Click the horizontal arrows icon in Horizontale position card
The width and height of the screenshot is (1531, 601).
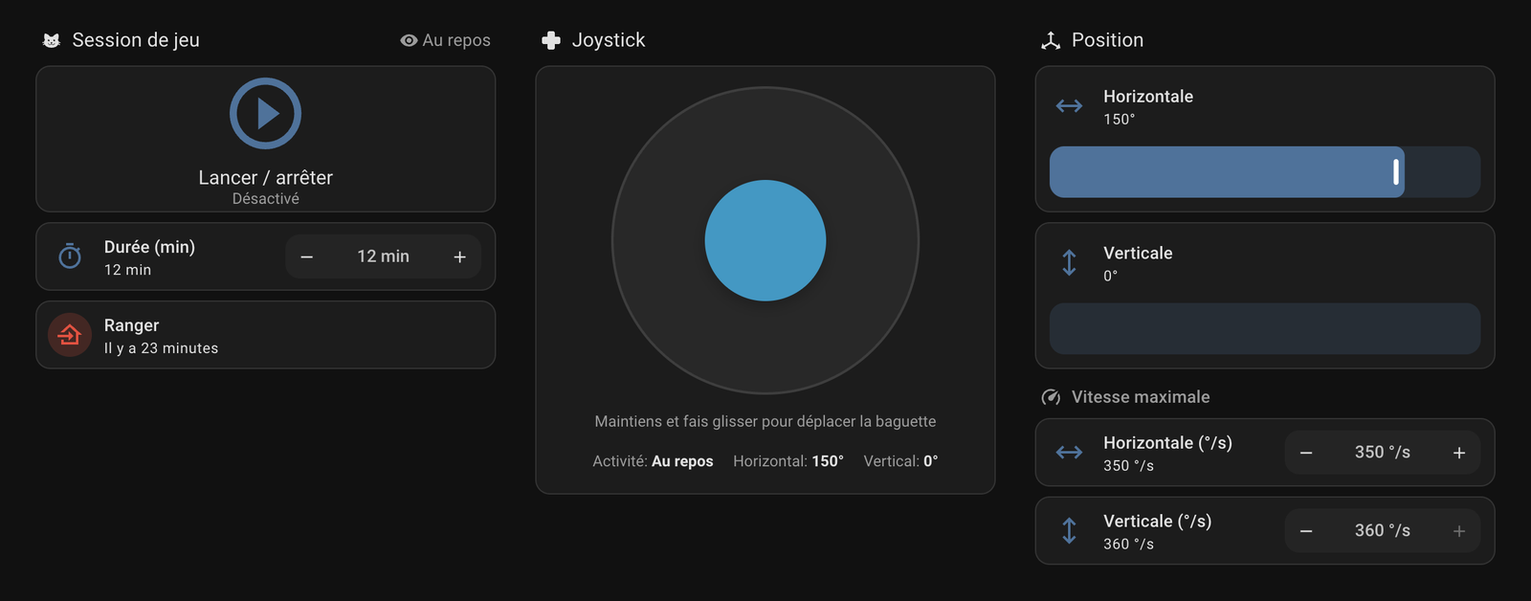tap(1069, 106)
